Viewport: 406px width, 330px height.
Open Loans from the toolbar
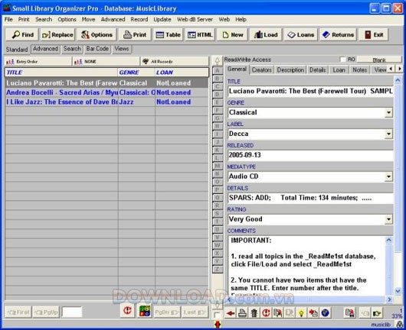[x=301, y=34]
